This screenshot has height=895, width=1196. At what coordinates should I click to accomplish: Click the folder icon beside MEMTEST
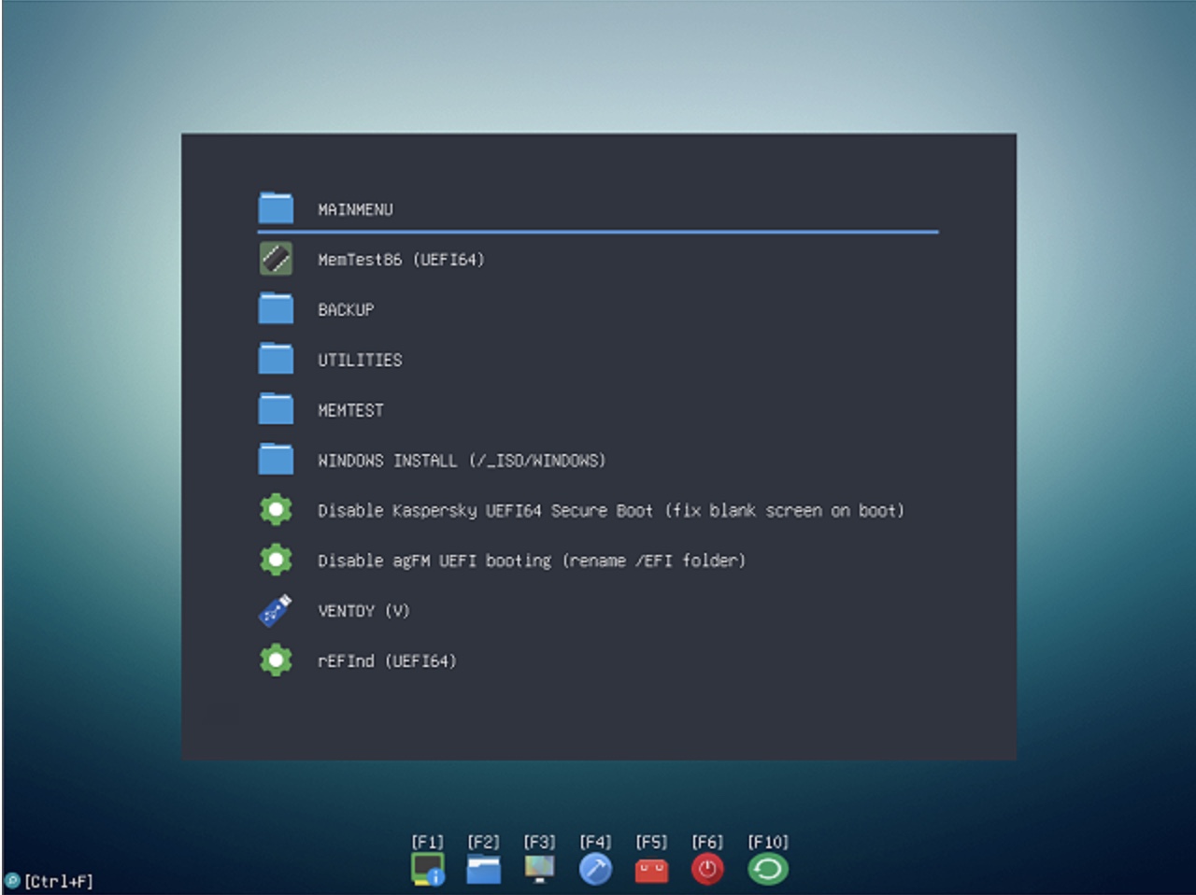tap(276, 409)
